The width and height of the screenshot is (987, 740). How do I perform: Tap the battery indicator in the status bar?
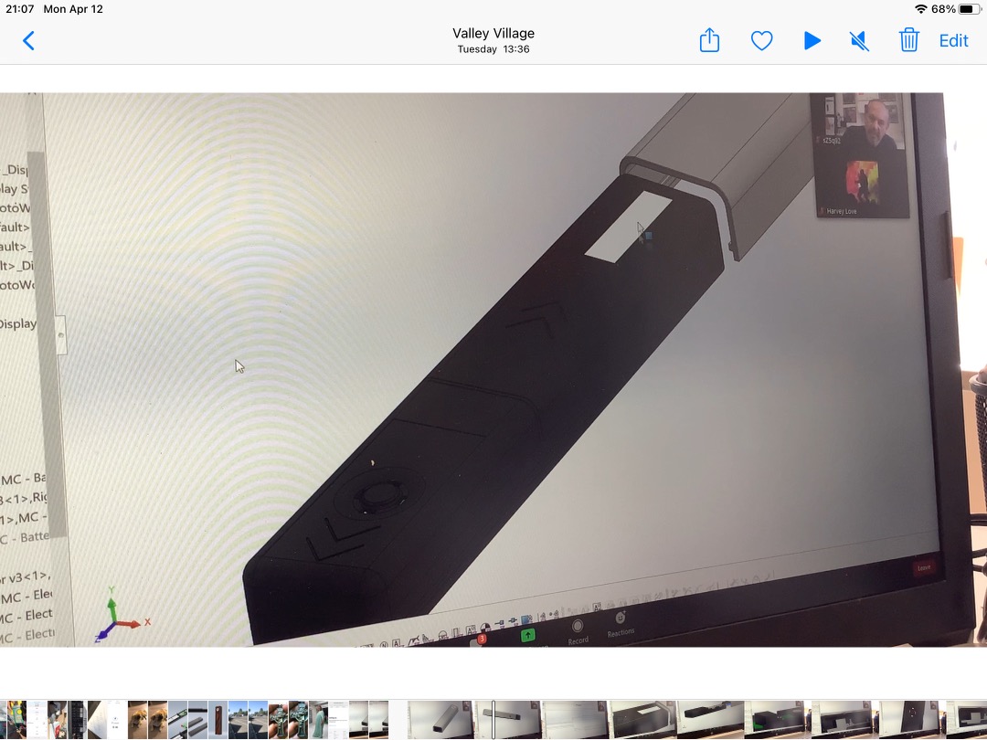(970, 9)
